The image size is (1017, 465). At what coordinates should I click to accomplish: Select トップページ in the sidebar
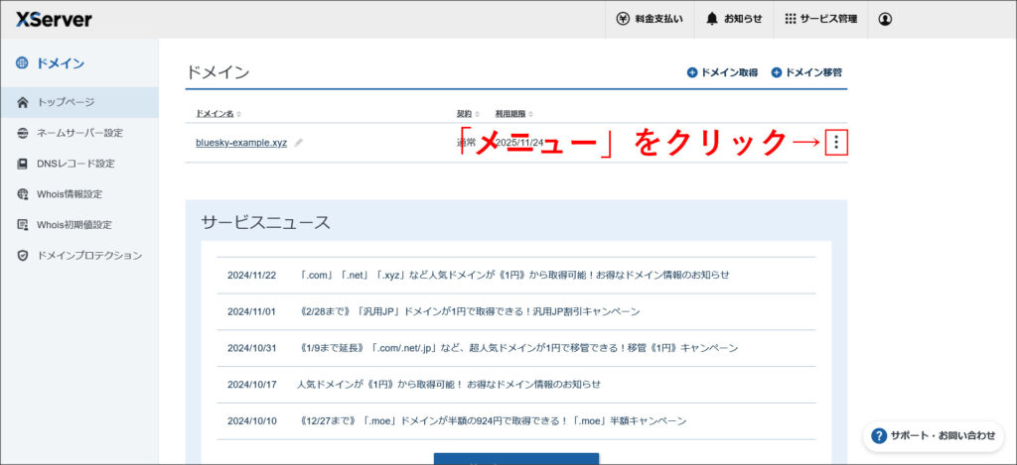click(79, 102)
